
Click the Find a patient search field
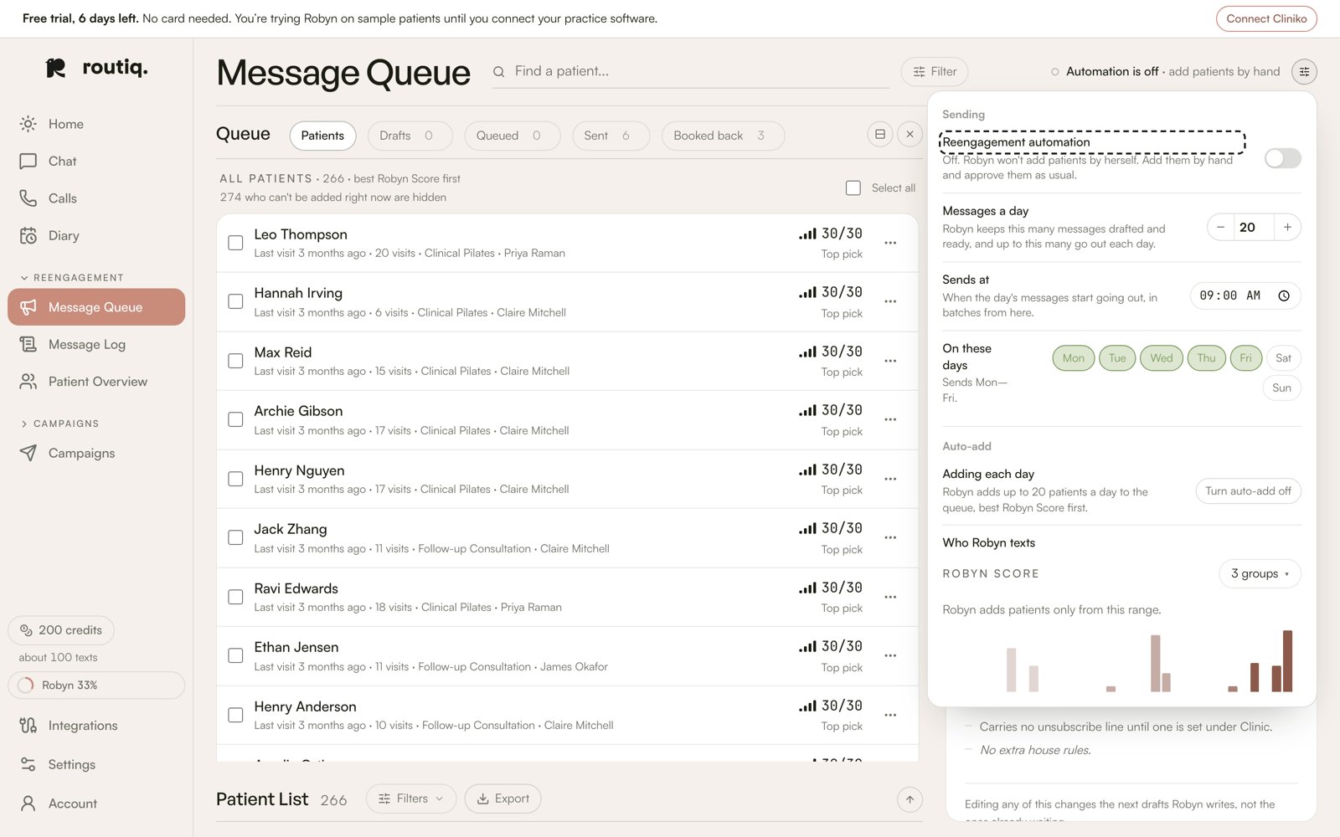(691, 72)
